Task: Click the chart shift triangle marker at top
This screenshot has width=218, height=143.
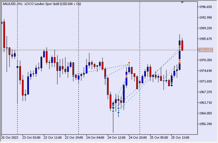Action: coord(182,2)
